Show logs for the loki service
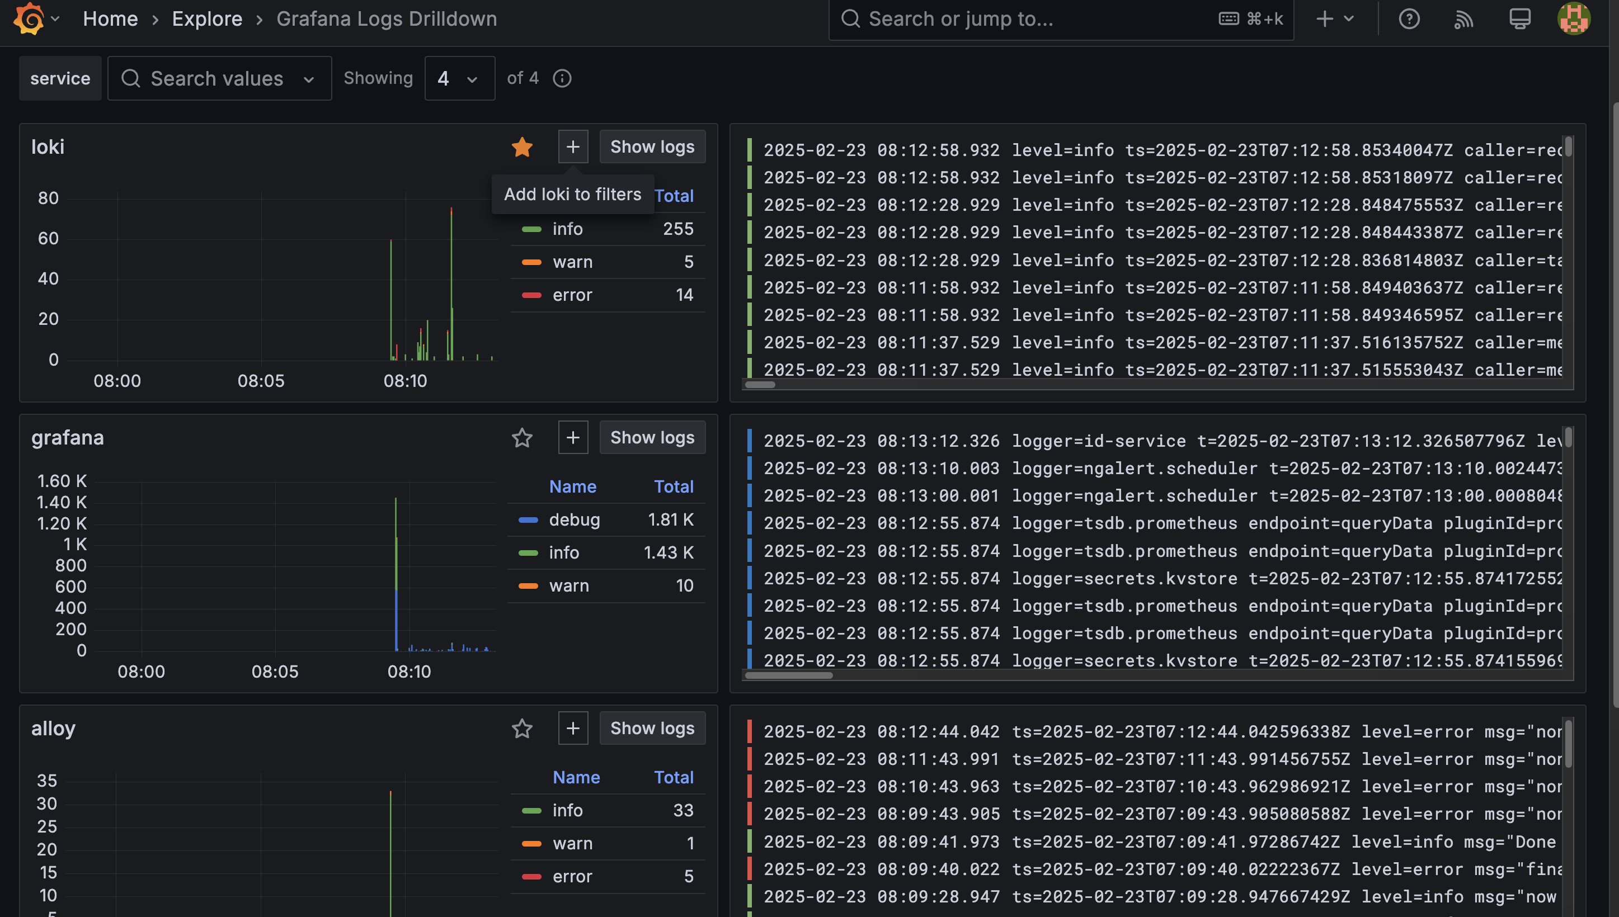This screenshot has width=1619, height=917. pos(652,146)
